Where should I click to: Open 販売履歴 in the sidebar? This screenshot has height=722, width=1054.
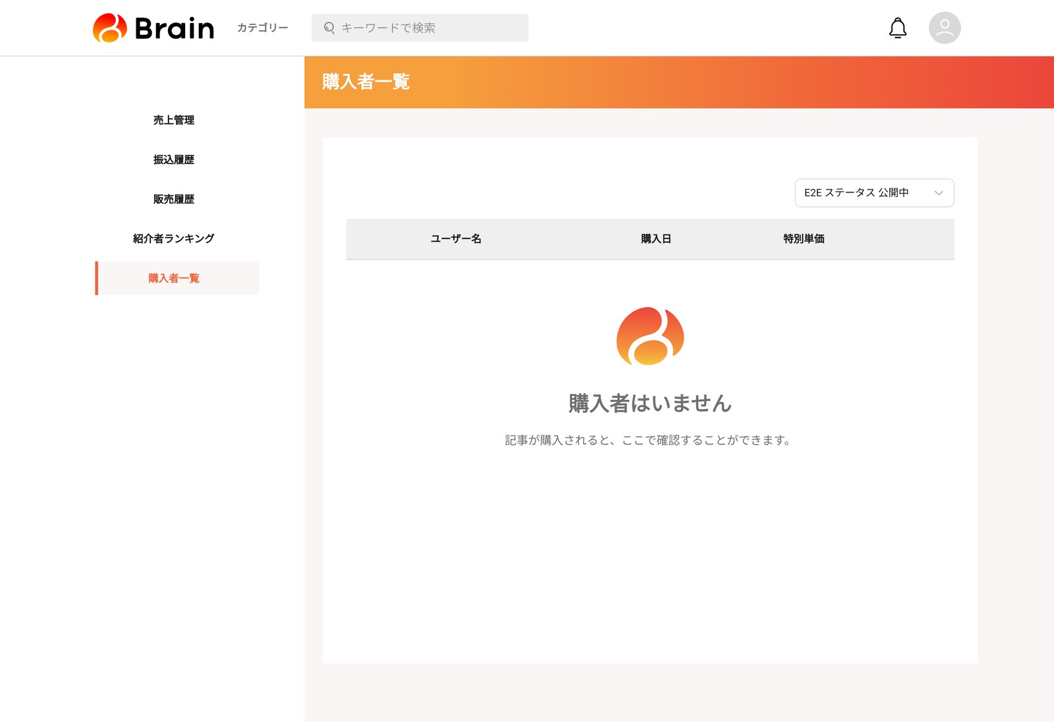pyautogui.click(x=174, y=199)
